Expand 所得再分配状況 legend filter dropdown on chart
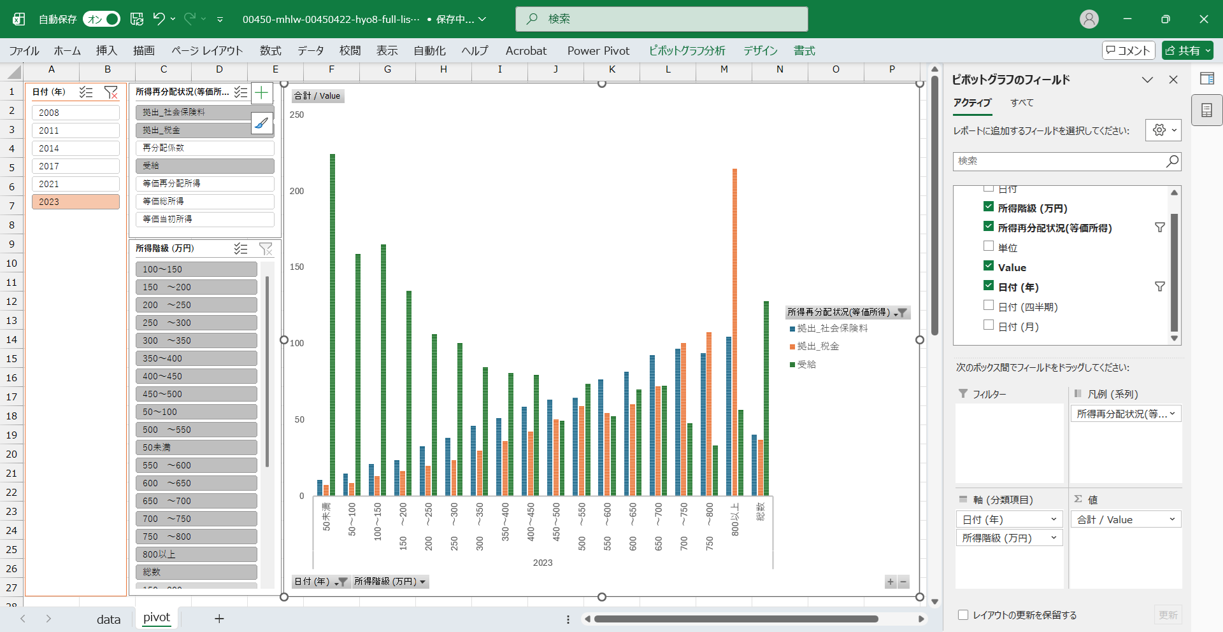 pos(901,312)
